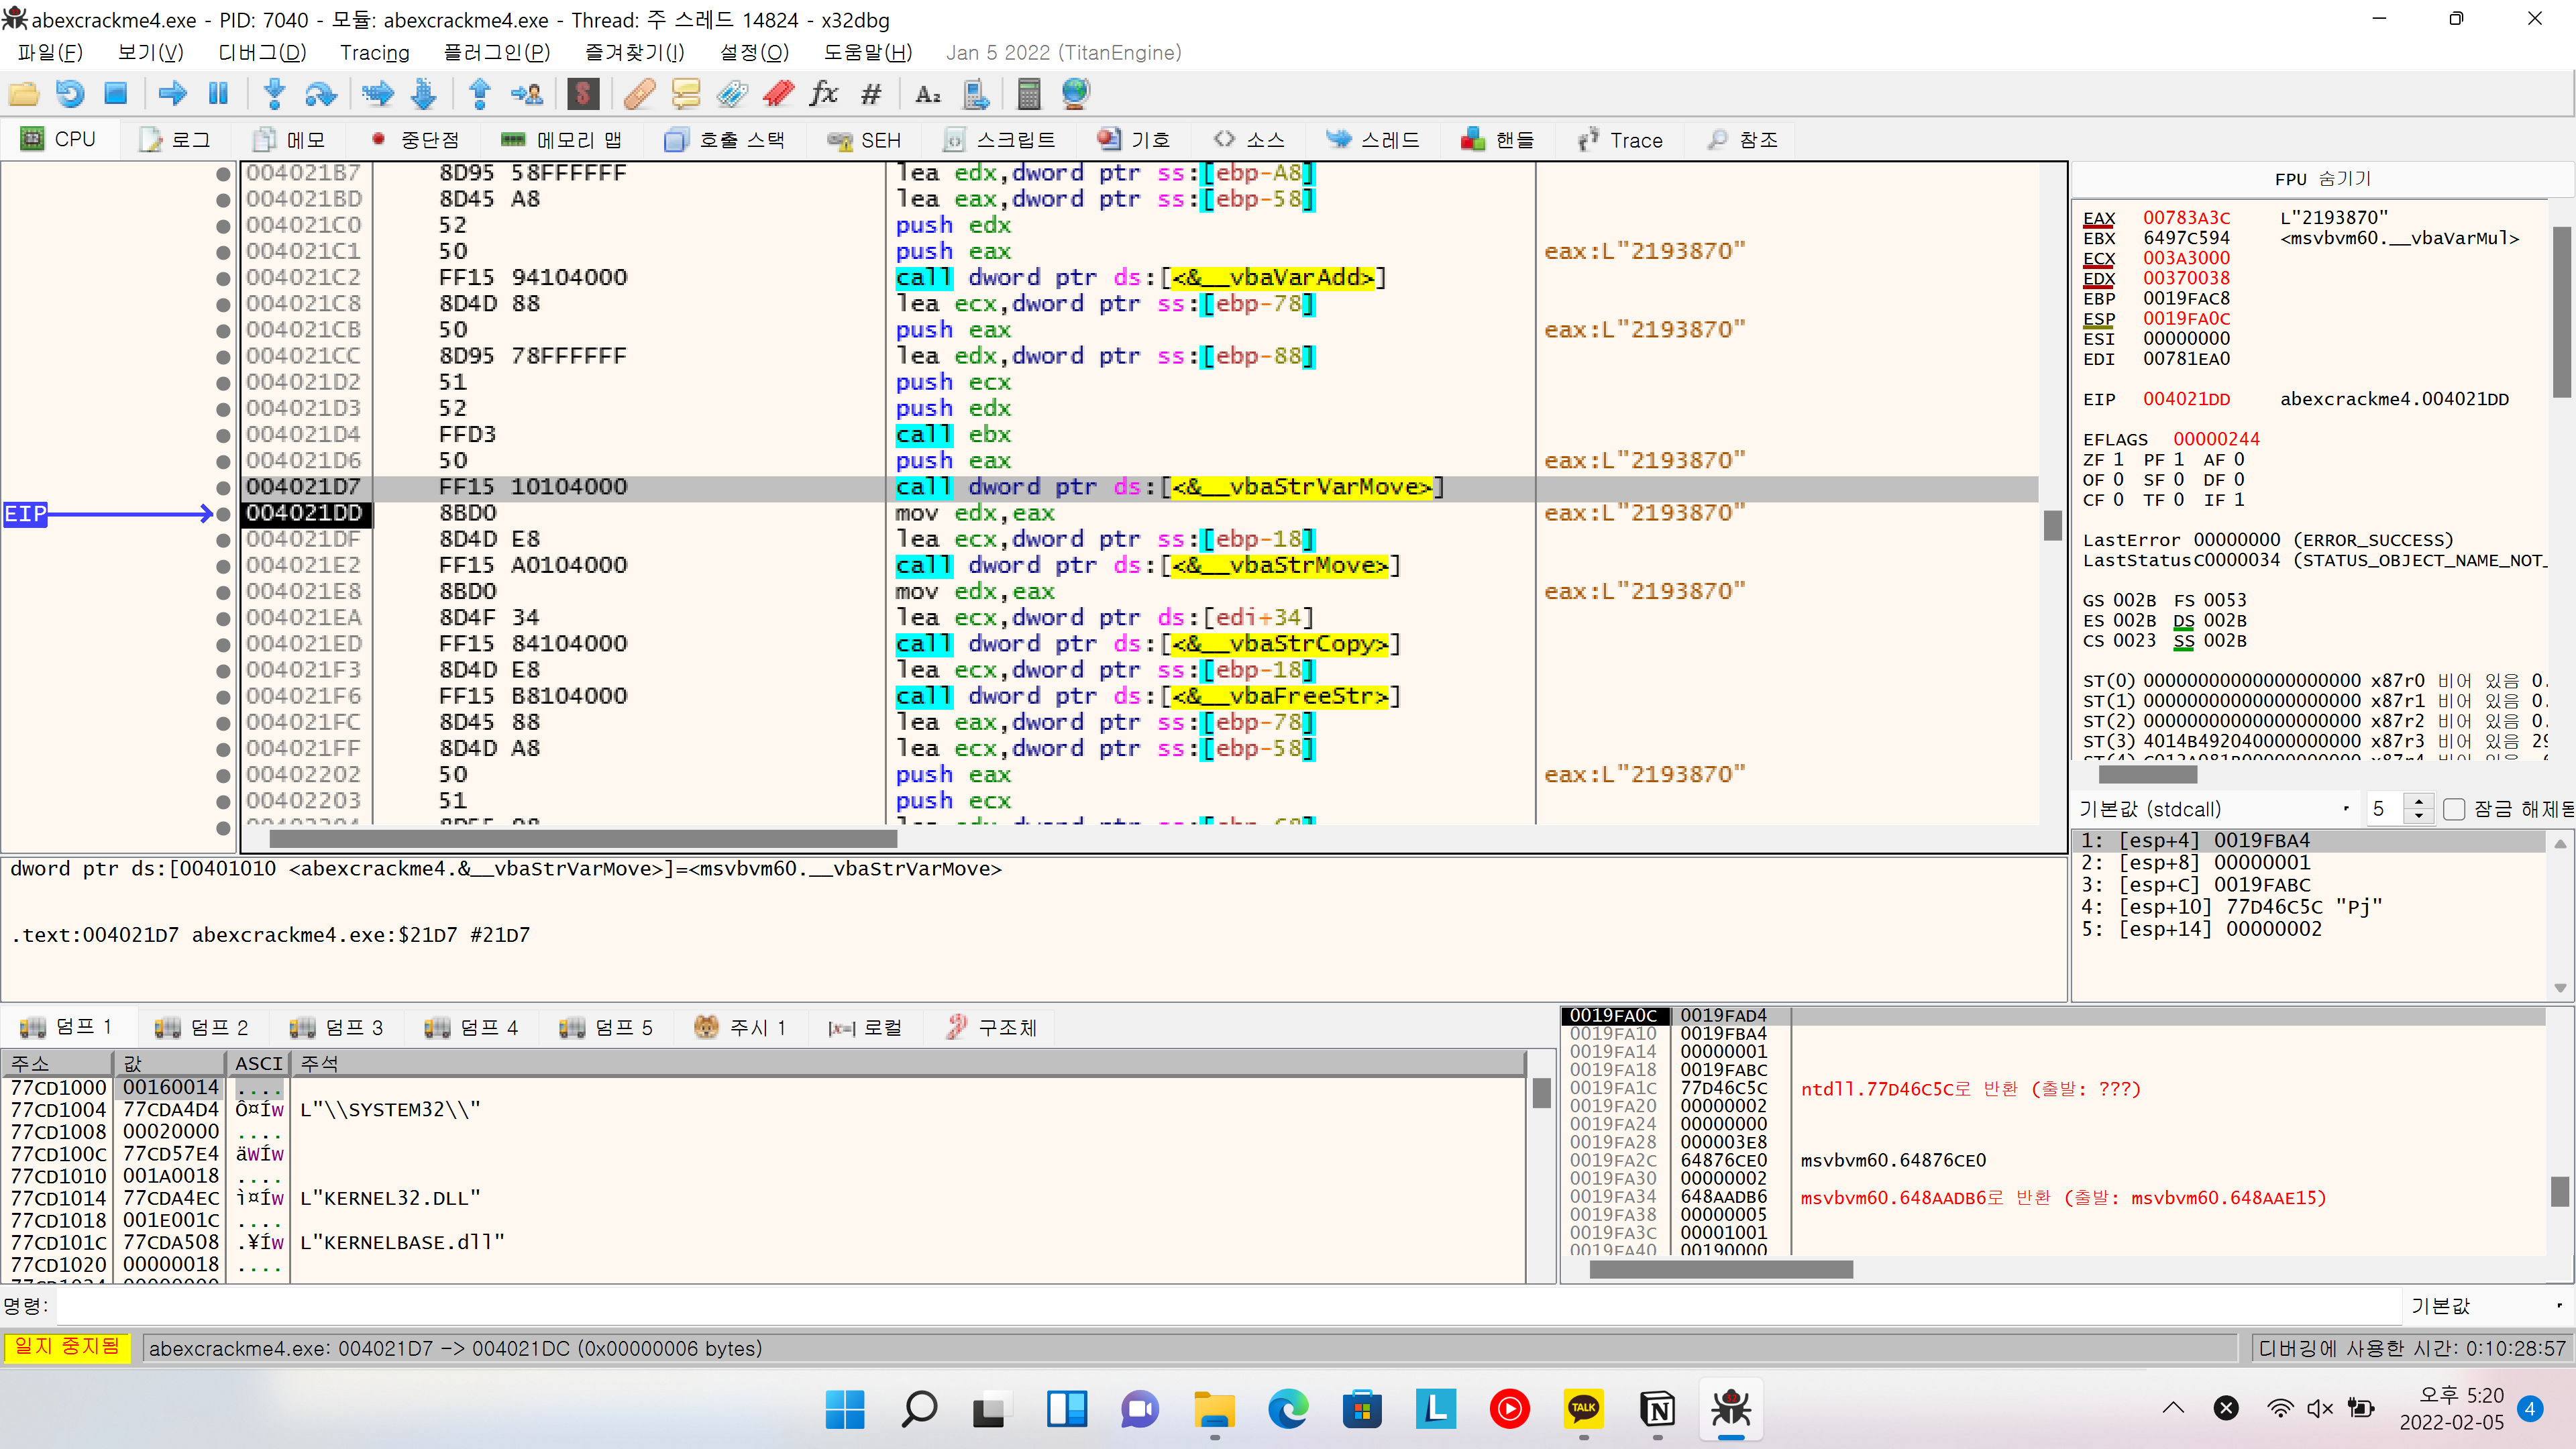Viewport: 2576px width, 1449px height.
Task: Click the string search Az icon
Action: click(x=927, y=94)
